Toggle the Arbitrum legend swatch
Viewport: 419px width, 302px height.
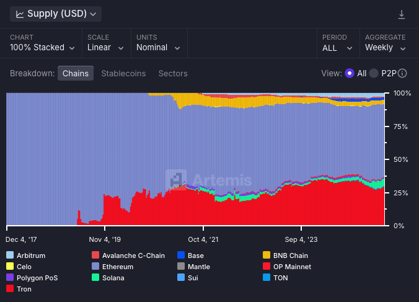(x=10, y=255)
